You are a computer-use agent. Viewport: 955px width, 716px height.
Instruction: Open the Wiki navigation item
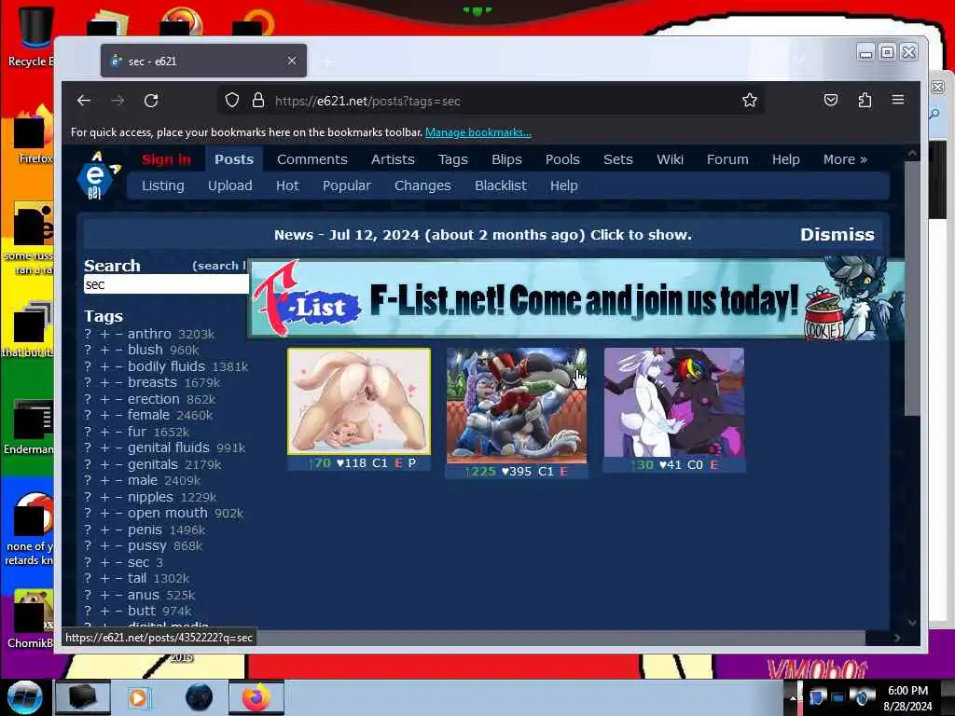670,159
